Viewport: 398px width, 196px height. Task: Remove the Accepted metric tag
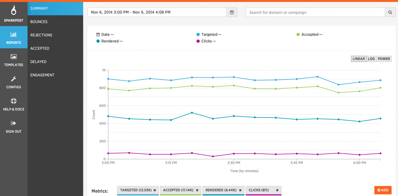pos(197,190)
